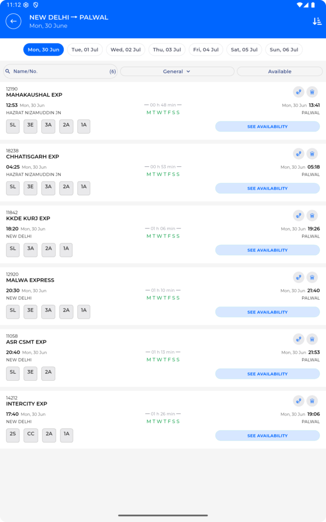Tap the back arrow icon
Image resolution: width=326 pixels, height=522 pixels.
coord(13,21)
